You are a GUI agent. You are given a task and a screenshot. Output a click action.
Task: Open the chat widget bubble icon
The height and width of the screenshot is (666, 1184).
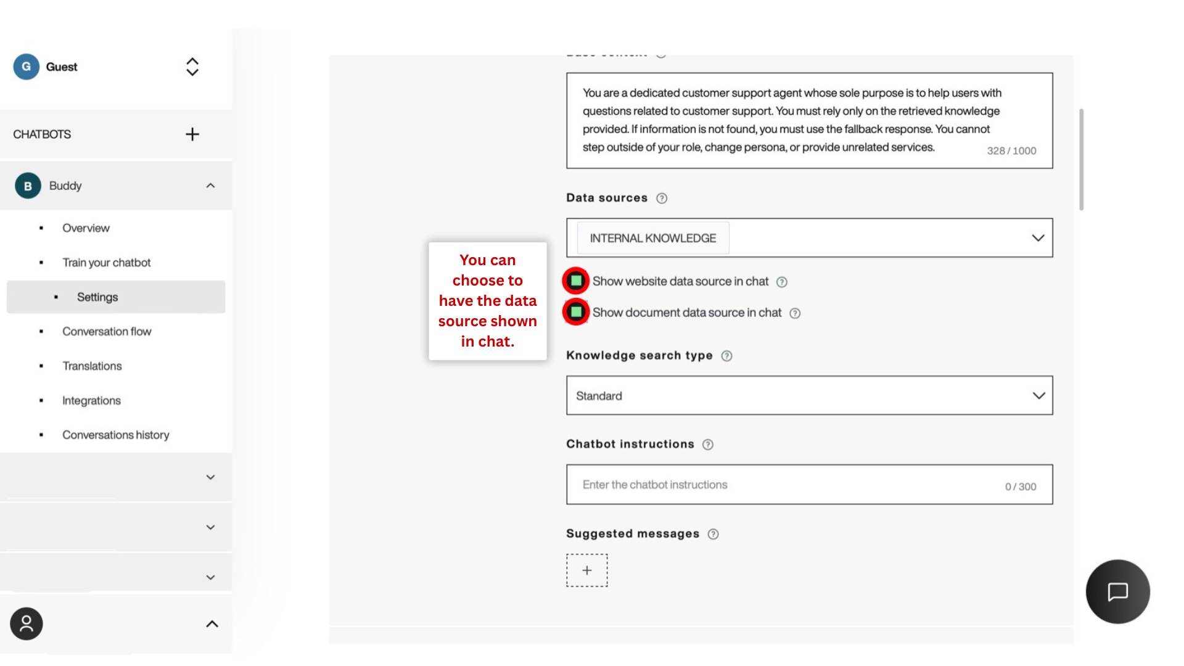tap(1117, 592)
